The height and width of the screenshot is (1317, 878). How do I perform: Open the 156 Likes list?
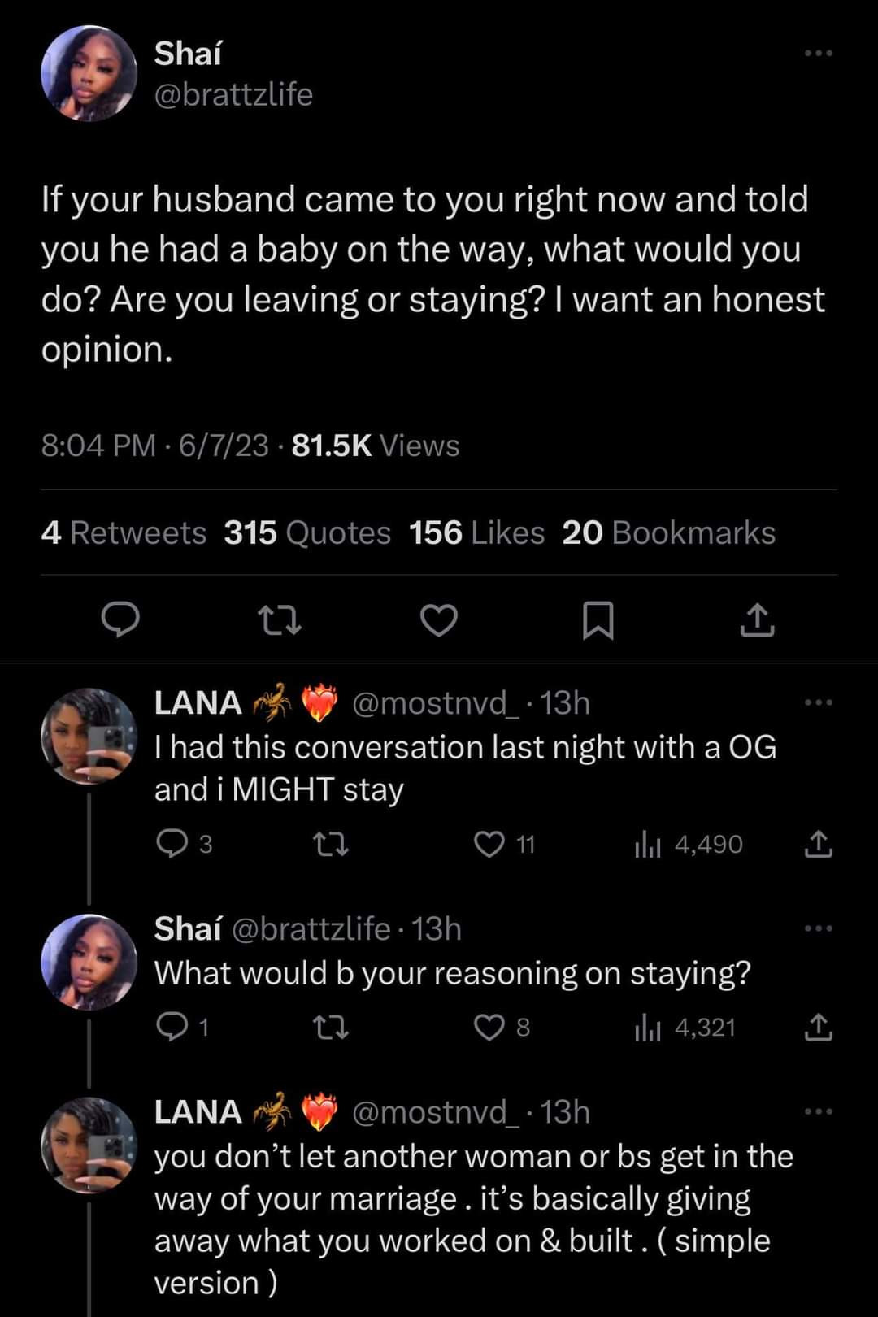(476, 533)
